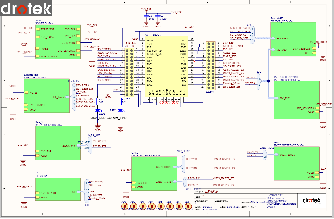Click fiducial marker FD1

(x=124, y=206)
